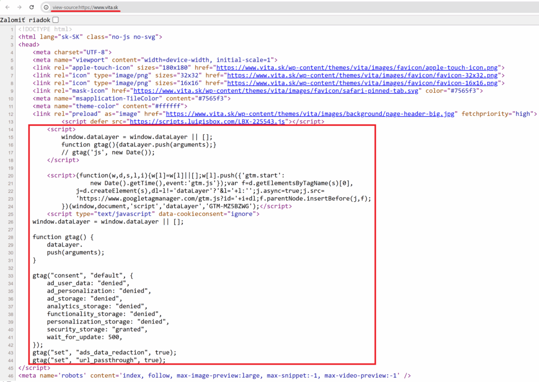This screenshot has width=539, height=382.
Task: Open the safari-pinned-tab.svg link
Action: (x=276, y=91)
